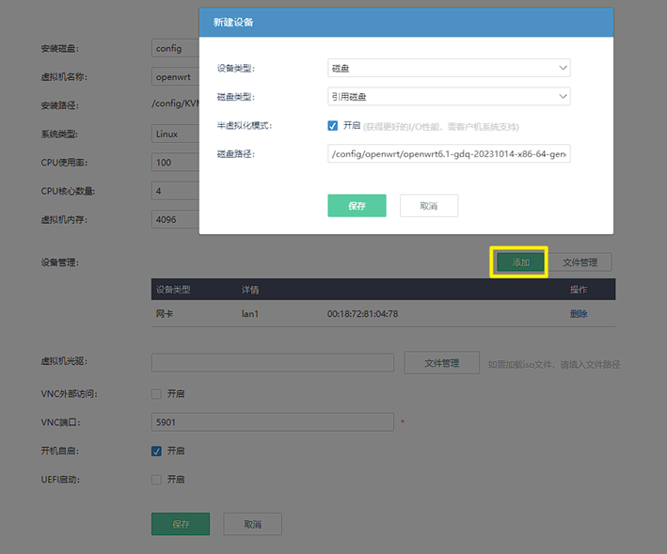Click the 设备类型 table column header
Image resolution: width=667 pixels, height=554 pixels.
173,290
